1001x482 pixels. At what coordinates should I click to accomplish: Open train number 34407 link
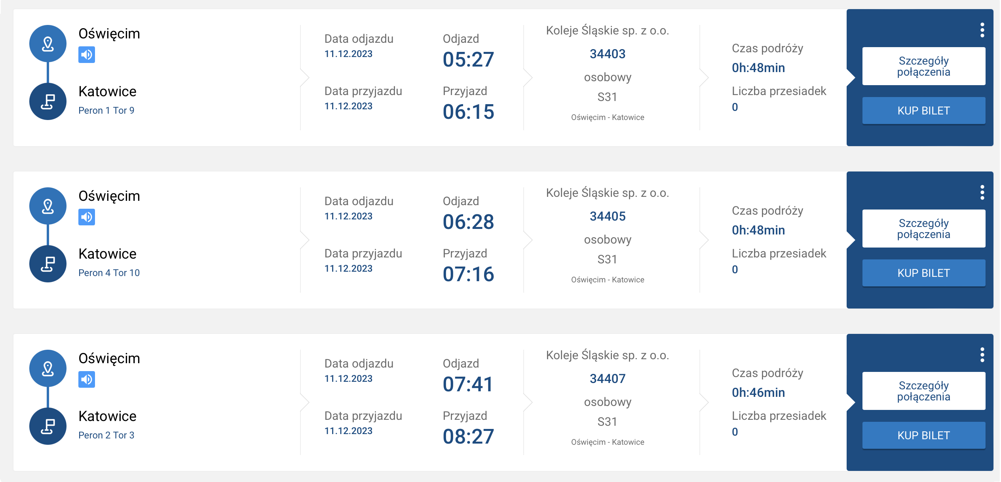pos(608,379)
